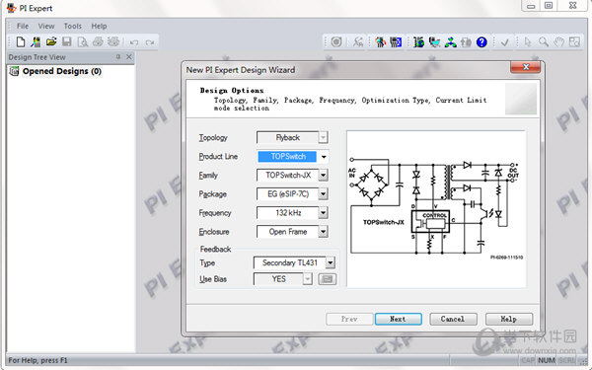Click the fit-to-window view icon

tap(574, 41)
